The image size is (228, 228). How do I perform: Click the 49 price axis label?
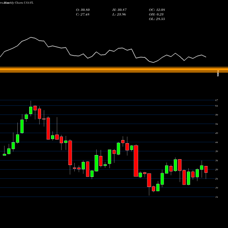coord(217,133)
